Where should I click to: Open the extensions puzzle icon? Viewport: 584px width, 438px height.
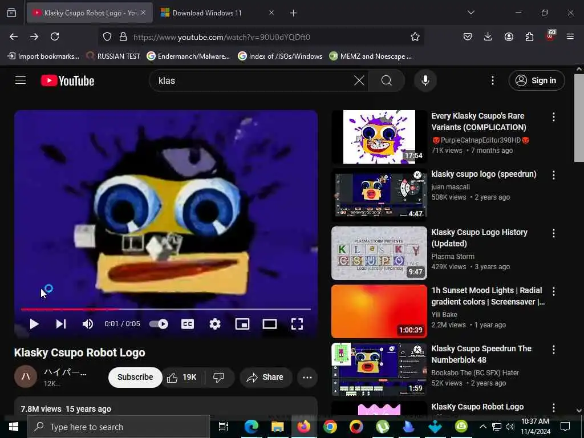tap(529, 36)
